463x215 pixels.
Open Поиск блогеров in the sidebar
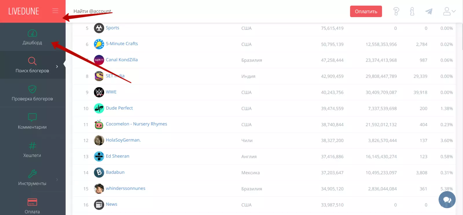pyautogui.click(x=32, y=65)
